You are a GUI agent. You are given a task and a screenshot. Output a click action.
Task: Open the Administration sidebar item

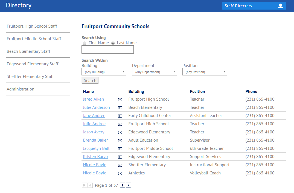[x=21, y=89]
